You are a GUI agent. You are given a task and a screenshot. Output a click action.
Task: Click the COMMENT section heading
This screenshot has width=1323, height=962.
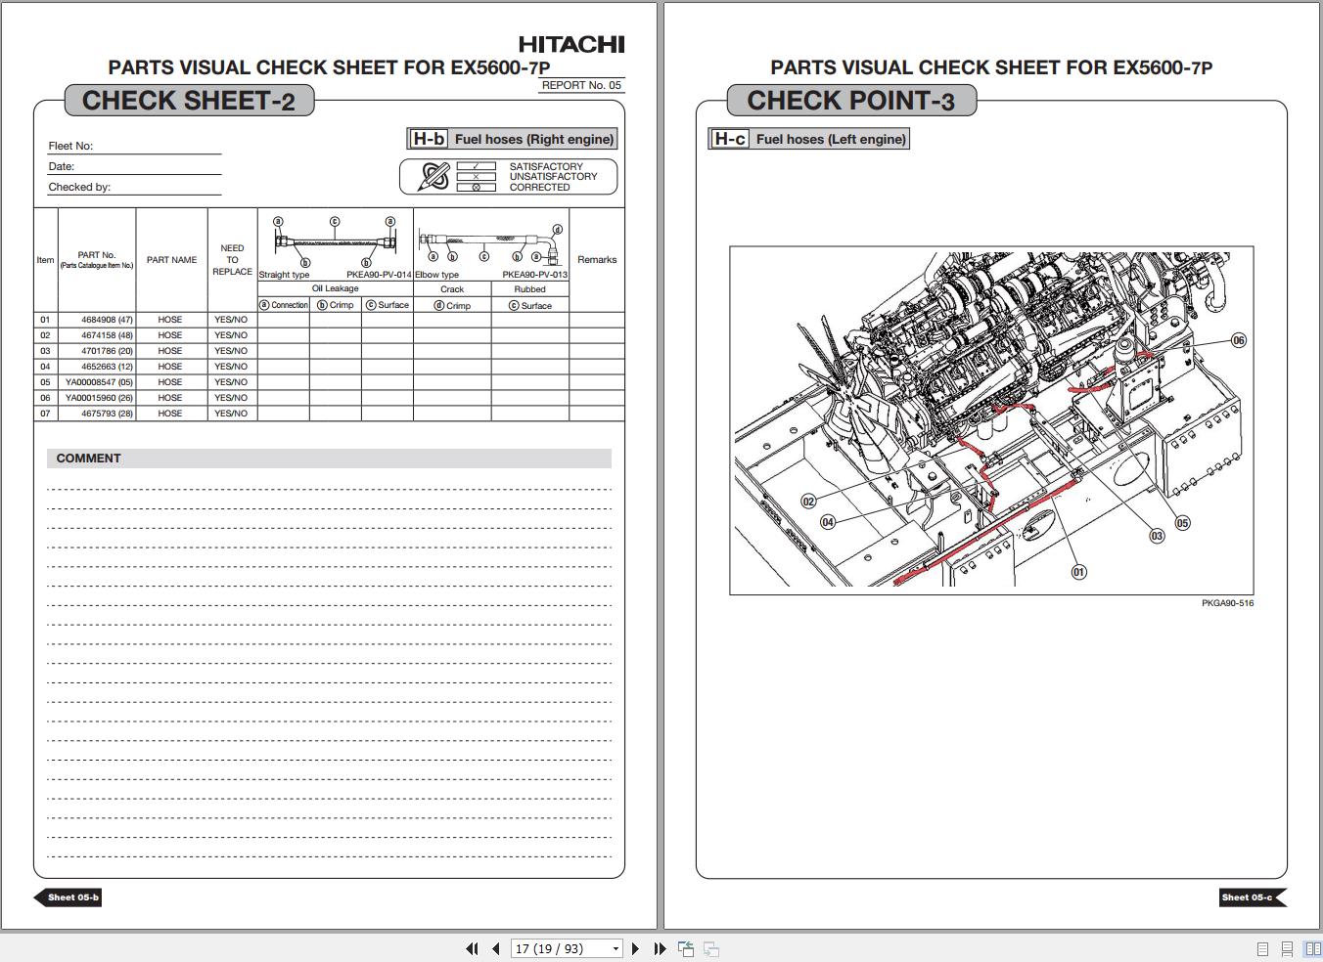[89, 459]
